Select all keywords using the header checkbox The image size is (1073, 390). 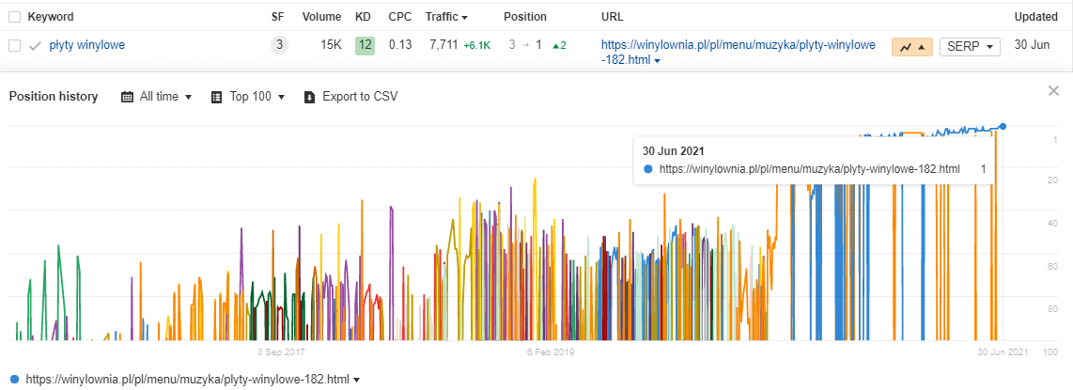pyautogui.click(x=14, y=16)
